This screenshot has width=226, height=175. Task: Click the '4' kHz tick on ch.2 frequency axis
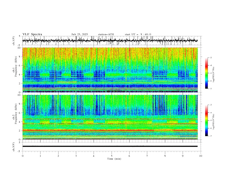click(x=20, y=122)
